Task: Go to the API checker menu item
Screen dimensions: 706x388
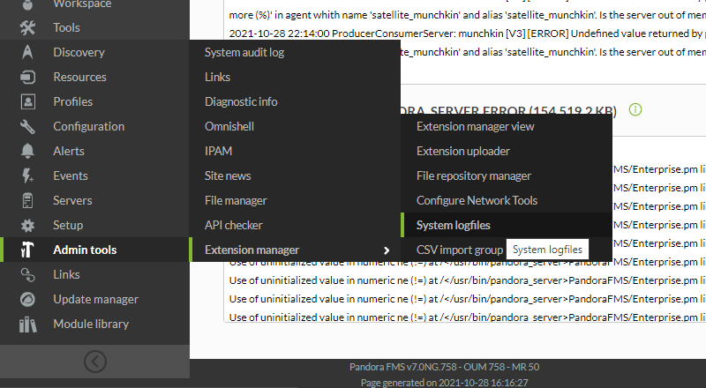Action: pos(233,225)
